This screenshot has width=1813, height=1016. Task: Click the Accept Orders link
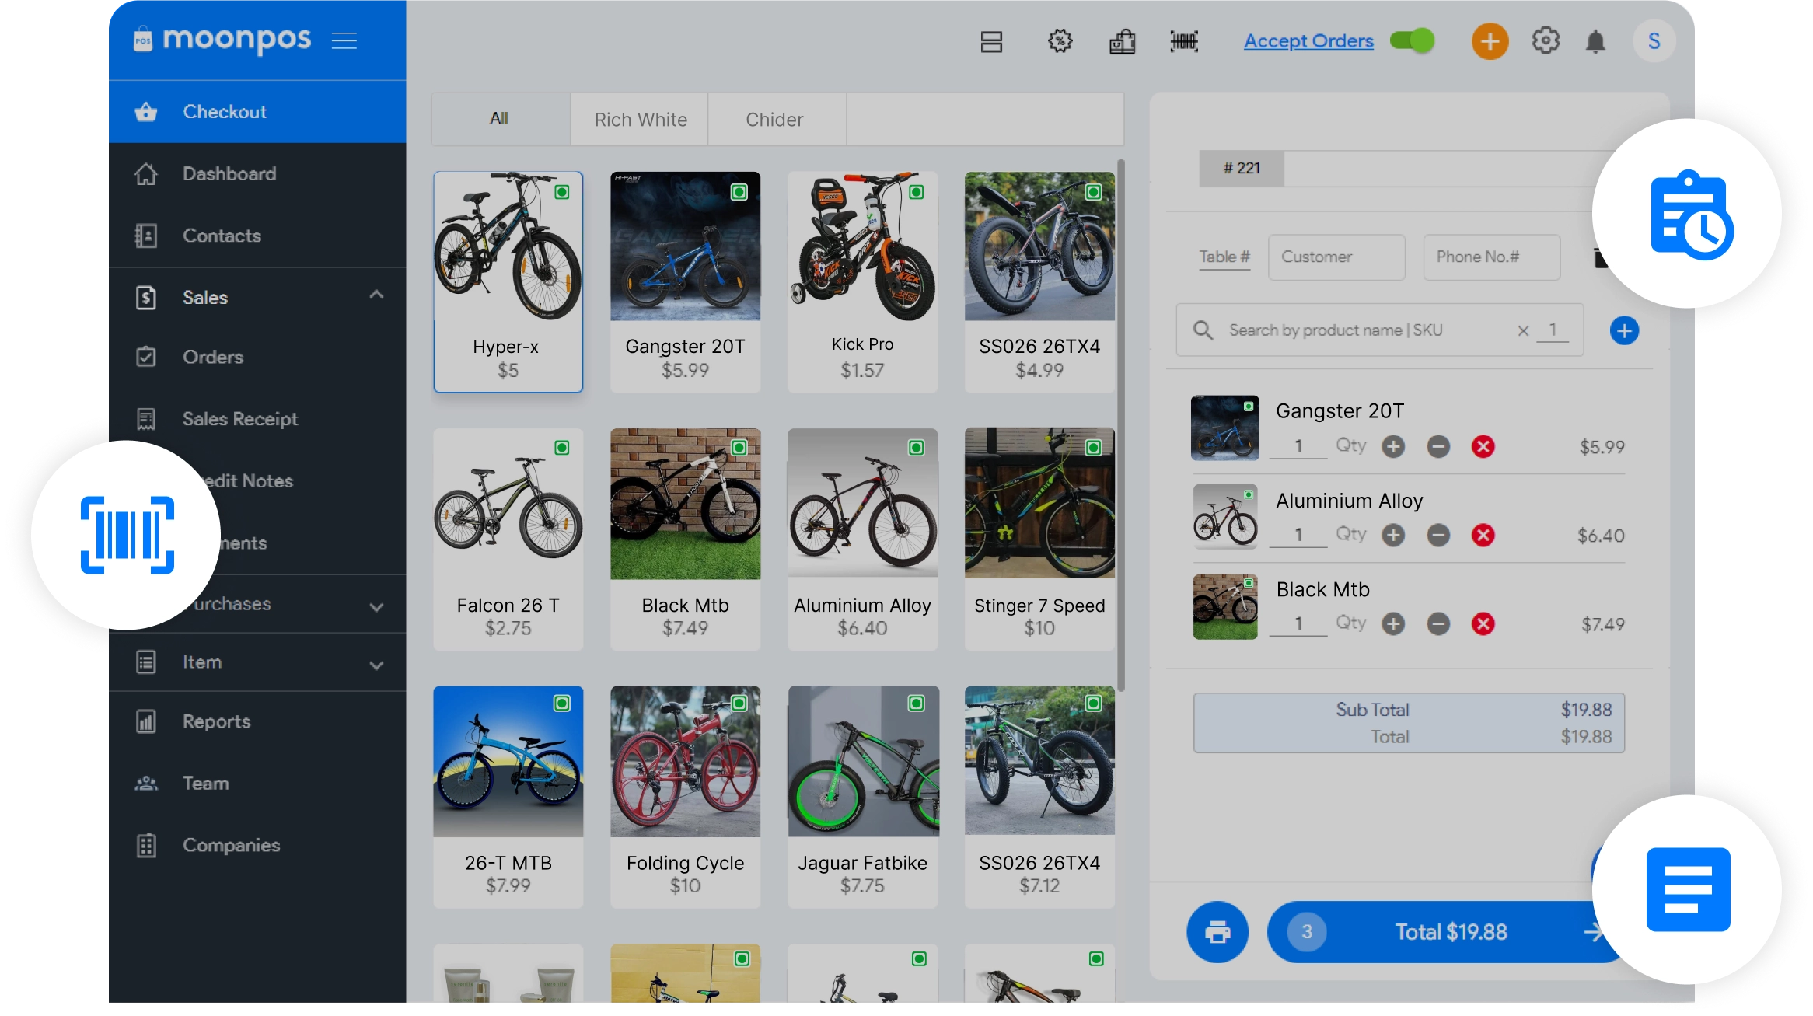tap(1308, 41)
